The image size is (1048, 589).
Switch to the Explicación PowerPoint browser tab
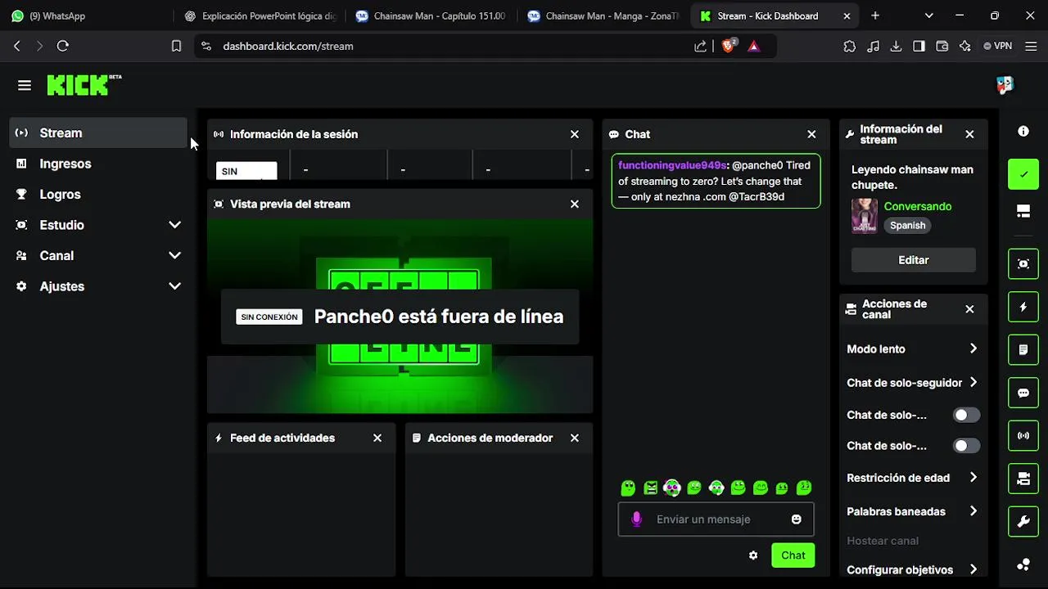[x=260, y=16]
